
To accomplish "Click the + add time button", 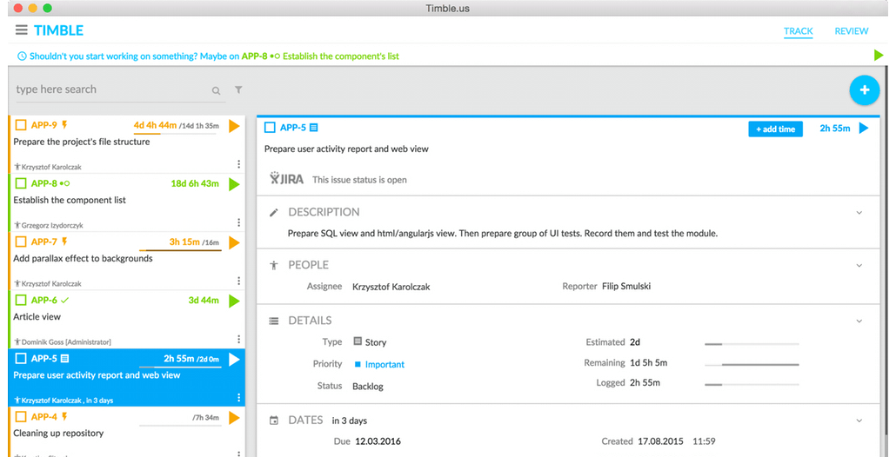I will [775, 129].
